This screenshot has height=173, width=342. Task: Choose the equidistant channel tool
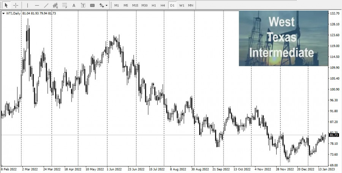[x=55, y=5]
